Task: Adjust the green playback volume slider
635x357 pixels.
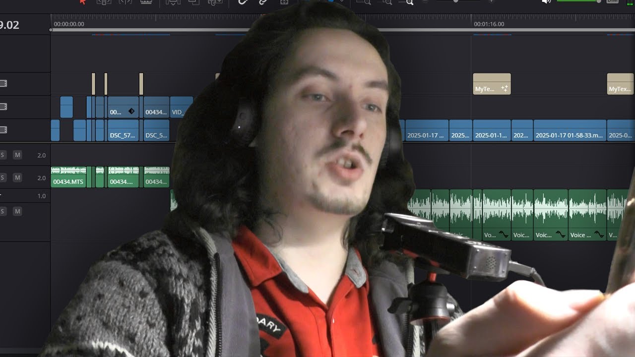Action: [x=578, y=1]
